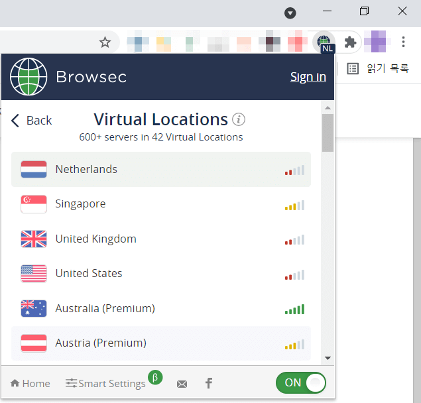Image resolution: width=421 pixels, height=403 pixels.
Task: Select the United States location
Action: [x=161, y=274]
